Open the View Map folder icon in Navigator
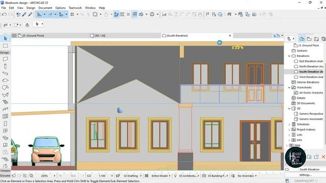This screenshot has width=326, height=183. (309, 39)
